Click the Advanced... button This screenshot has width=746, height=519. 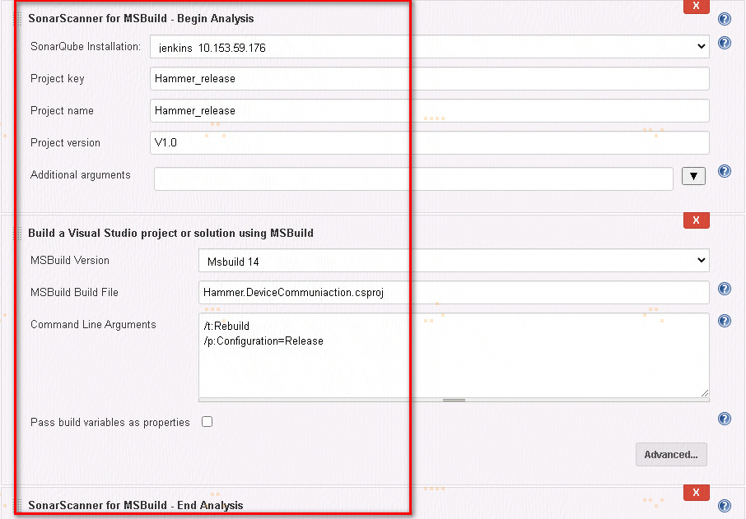click(x=671, y=454)
